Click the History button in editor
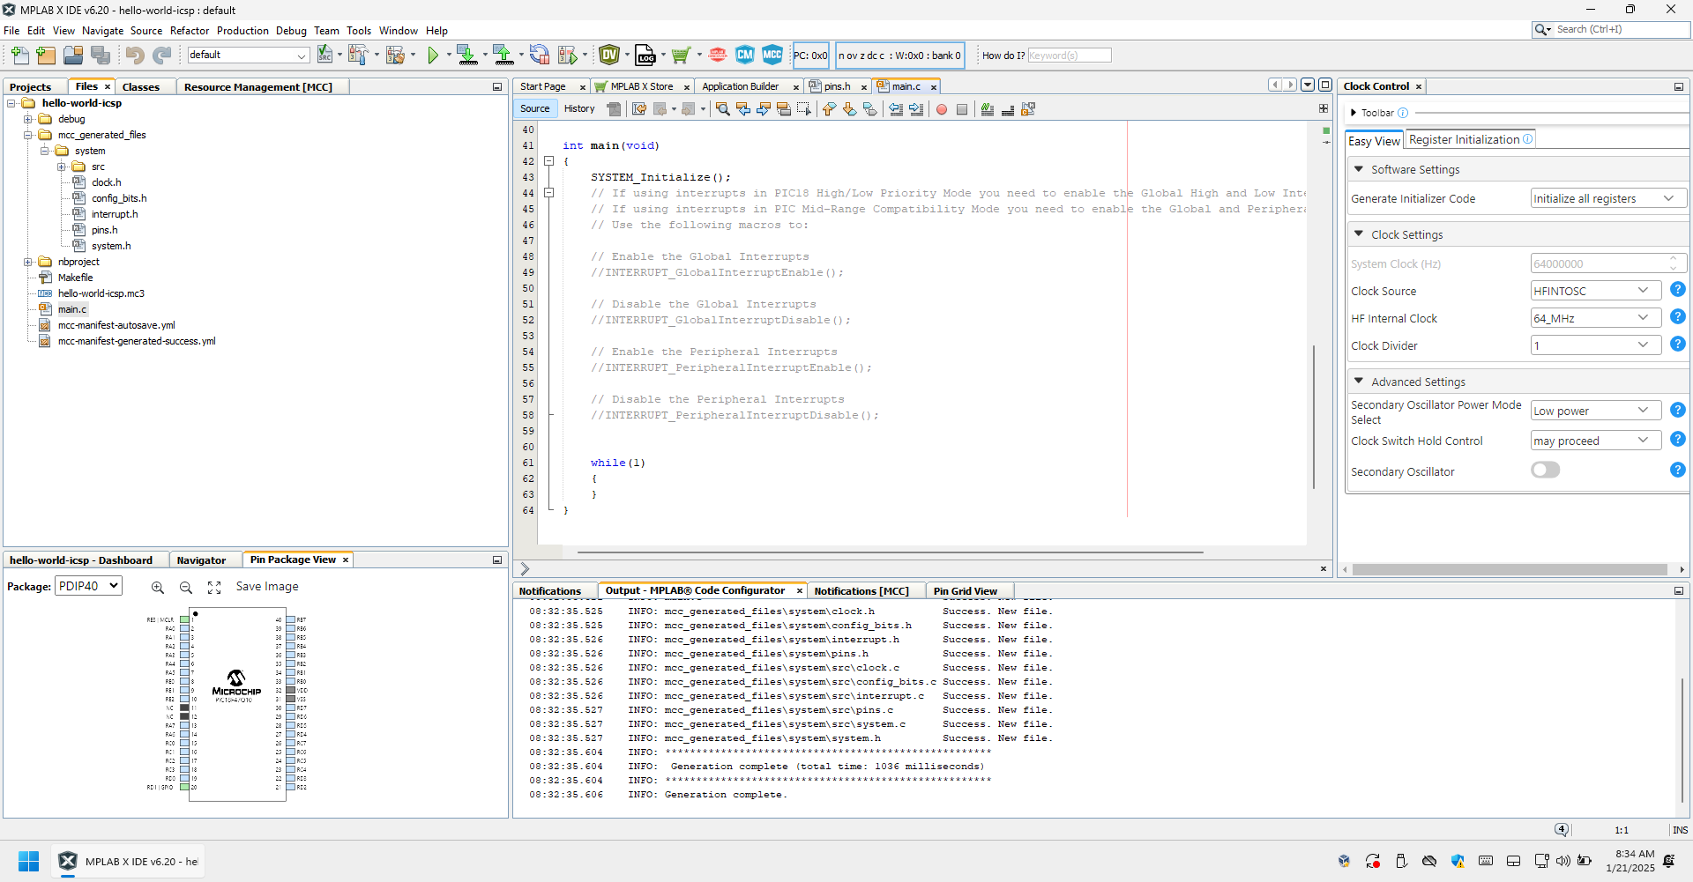Screen dimensions: 1693x882 (x=579, y=109)
